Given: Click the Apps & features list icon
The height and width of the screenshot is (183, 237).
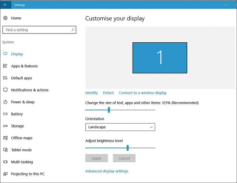Looking at the screenshot, I should tap(5, 66).
